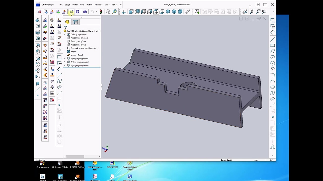Click Zoom In/Out icon
The image size is (323, 181).
(264, 12)
